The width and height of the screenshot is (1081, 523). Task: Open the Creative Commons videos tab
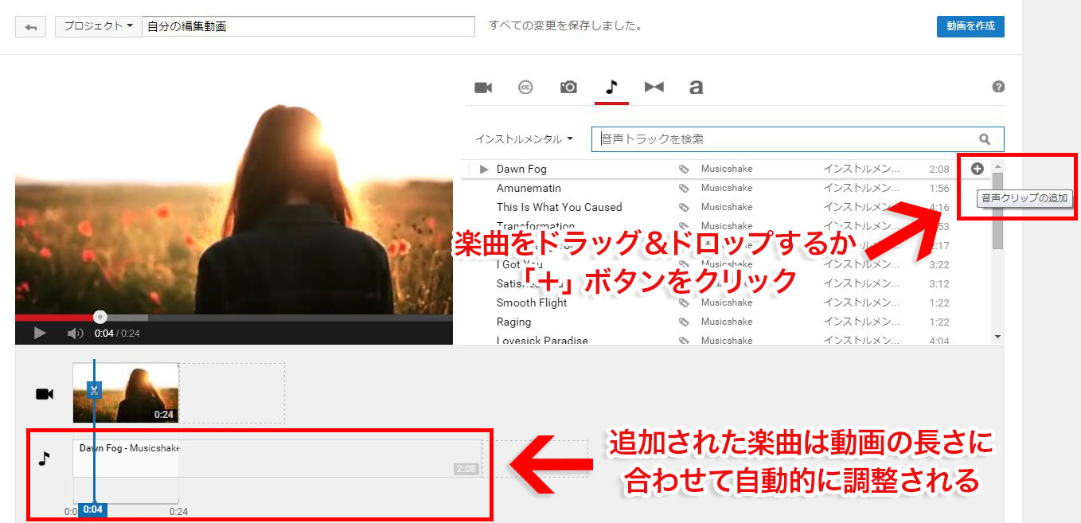coord(525,88)
